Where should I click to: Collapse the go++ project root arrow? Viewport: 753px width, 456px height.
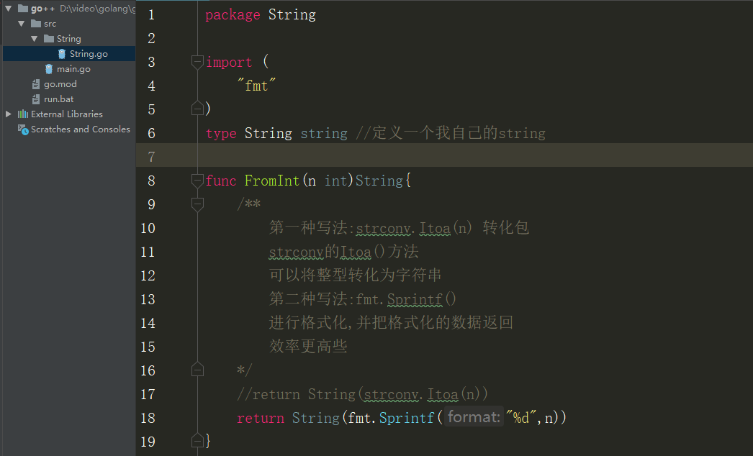click(x=8, y=9)
